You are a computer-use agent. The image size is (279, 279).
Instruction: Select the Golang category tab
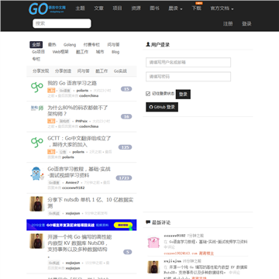(70, 45)
